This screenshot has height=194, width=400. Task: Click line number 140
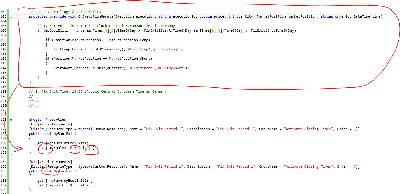[x=4, y=190]
